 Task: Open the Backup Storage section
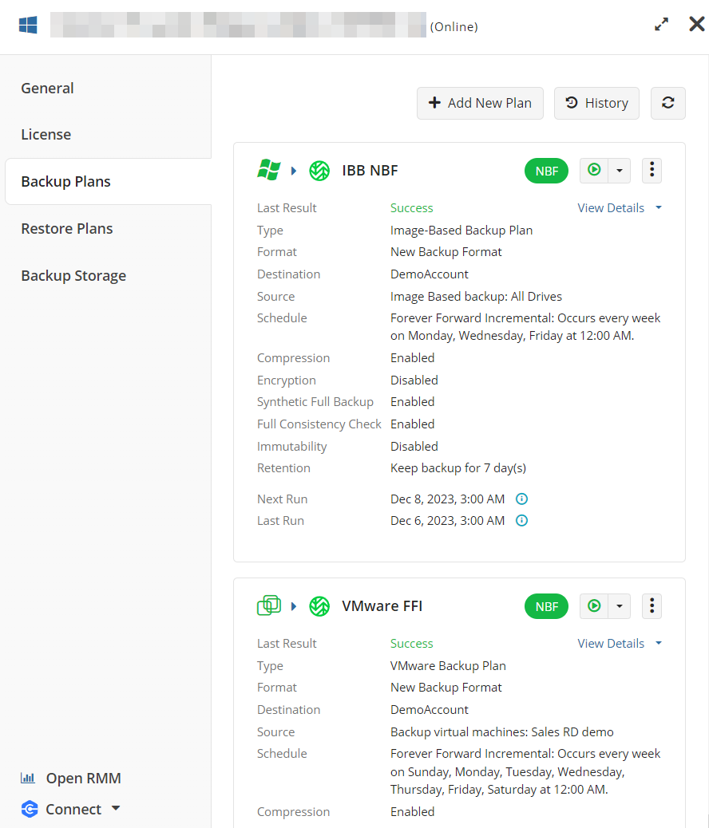click(73, 275)
